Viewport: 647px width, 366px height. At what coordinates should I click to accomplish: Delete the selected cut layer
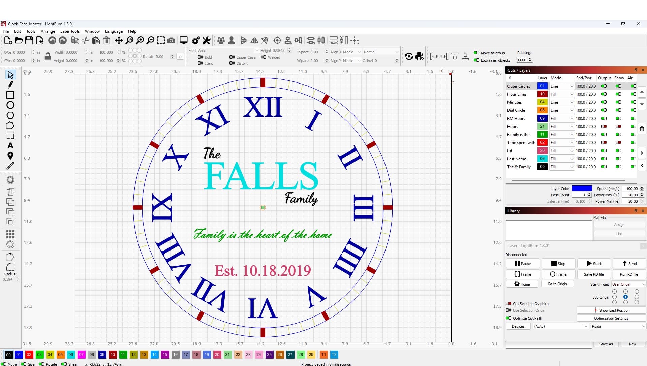(642, 129)
